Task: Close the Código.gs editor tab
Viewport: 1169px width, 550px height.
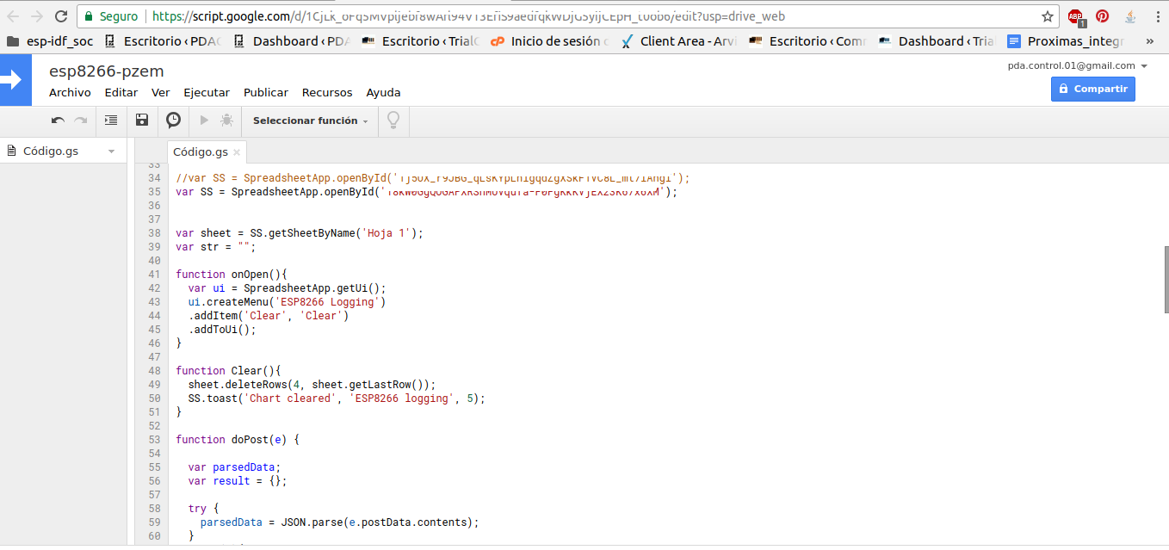Action: [x=237, y=152]
